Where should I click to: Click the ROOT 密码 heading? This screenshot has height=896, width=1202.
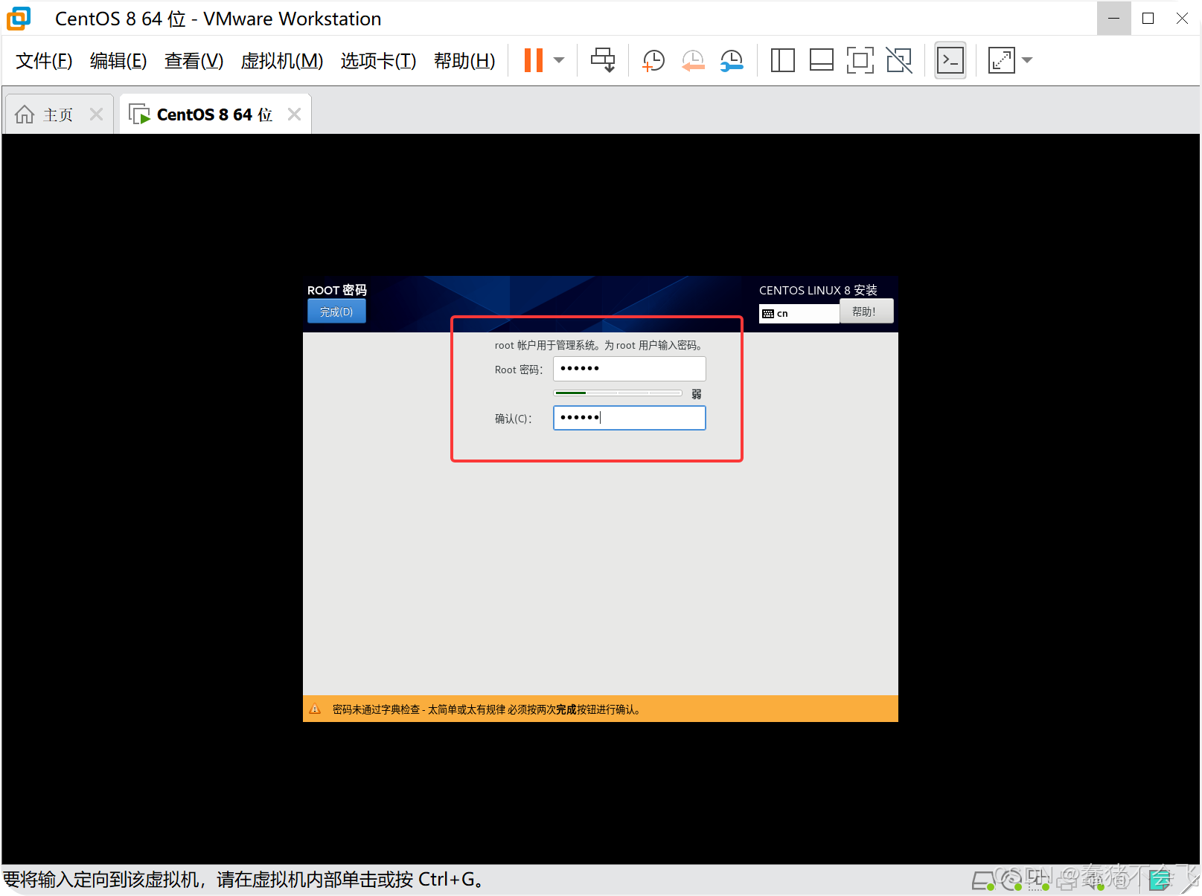click(337, 290)
